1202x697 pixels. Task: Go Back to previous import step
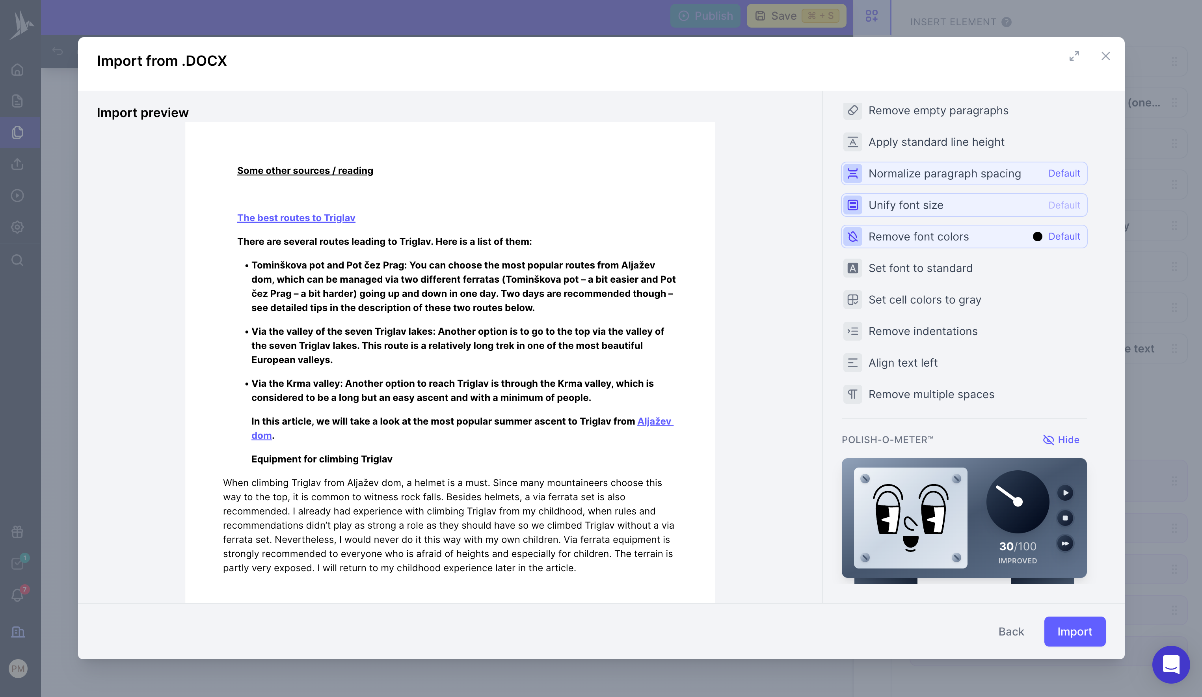(x=1011, y=632)
